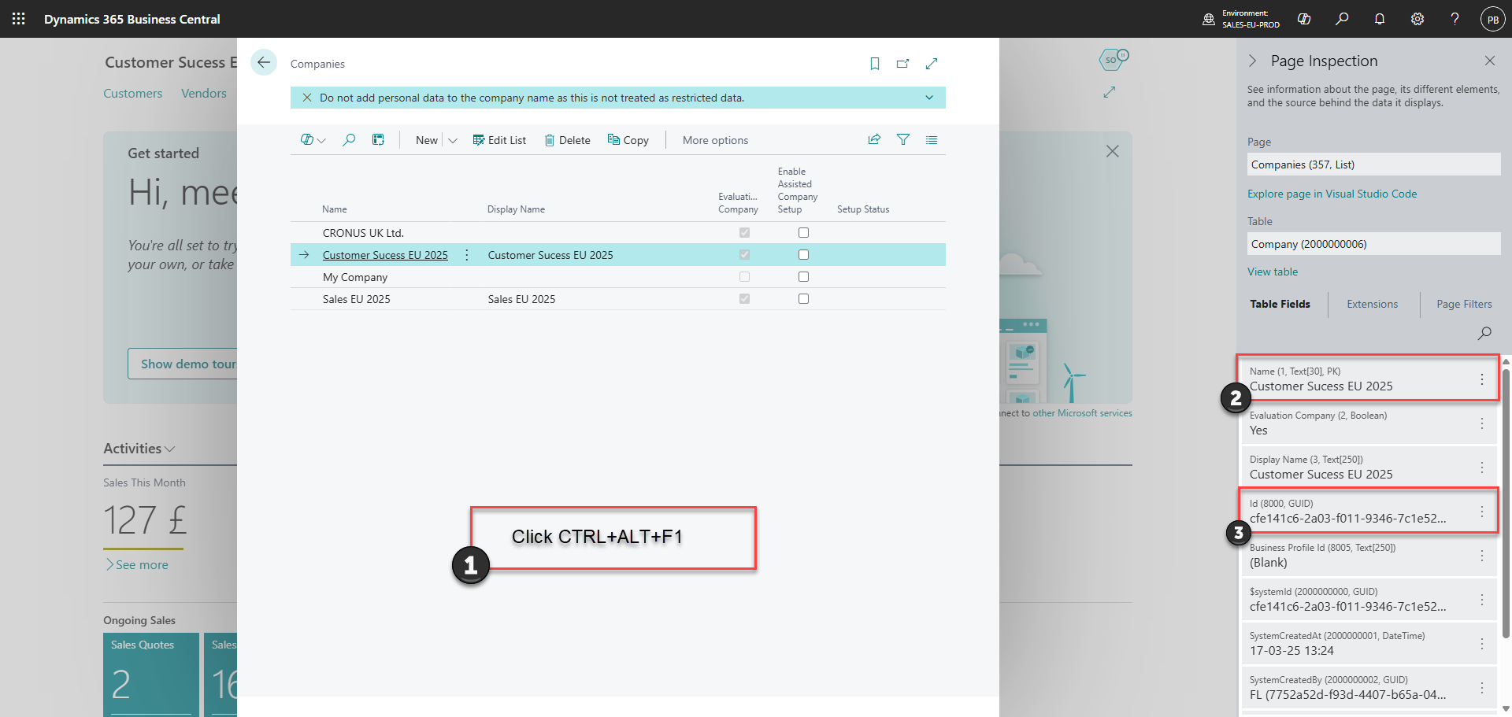Click Edit List action
1512x717 pixels.
coord(499,140)
